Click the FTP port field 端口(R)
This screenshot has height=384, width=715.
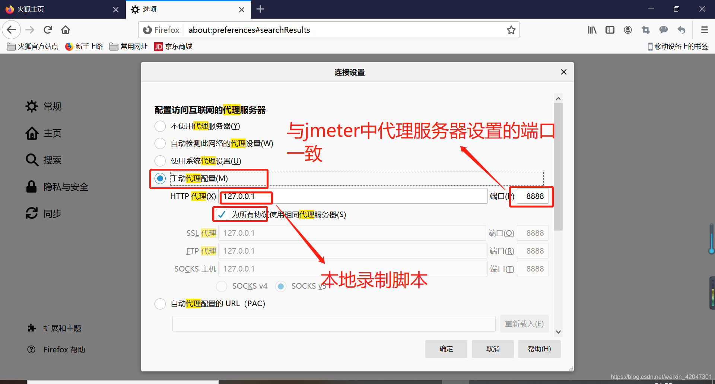tap(533, 251)
